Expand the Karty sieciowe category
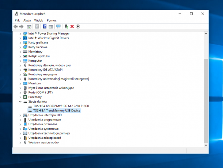This screenshot has height=168, width=223. pyautogui.click(x=20, y=47)
